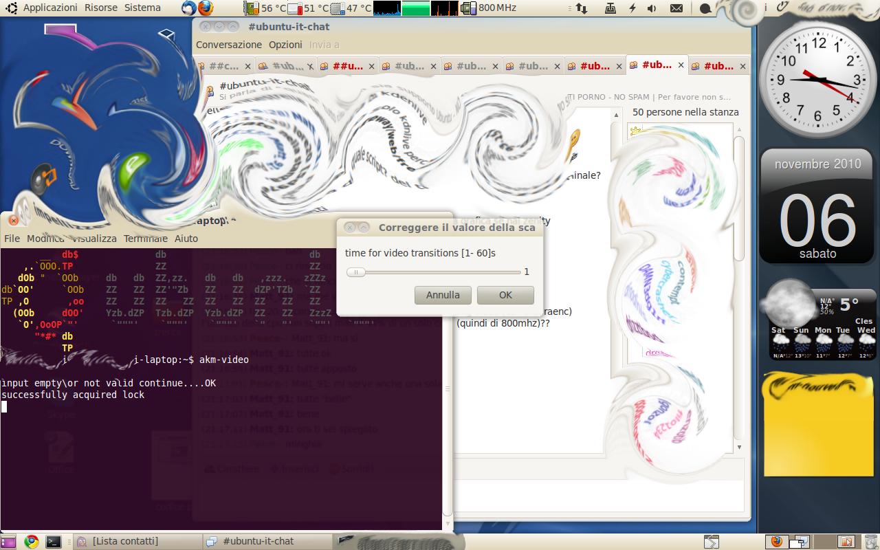Screen dimensions: 880x550
Task: Click the yellow sticky note widget
Action: coord(818,426)
